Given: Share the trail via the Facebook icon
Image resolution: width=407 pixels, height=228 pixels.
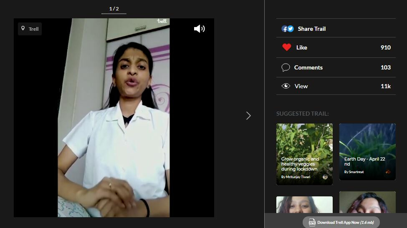Looking at the screenshot, I should pyautogui.click(x=285, y=29).
